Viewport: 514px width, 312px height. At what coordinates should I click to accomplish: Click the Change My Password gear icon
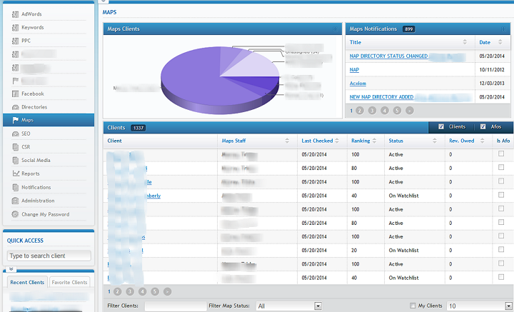[15, 214]
